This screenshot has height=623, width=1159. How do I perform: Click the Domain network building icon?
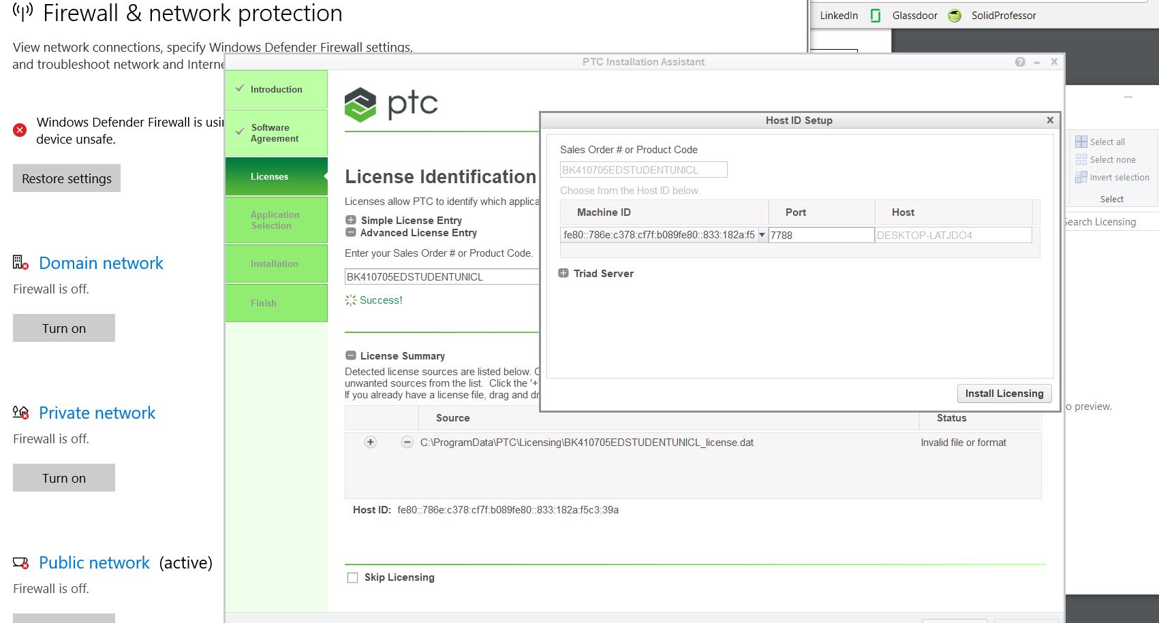(20, 262)
